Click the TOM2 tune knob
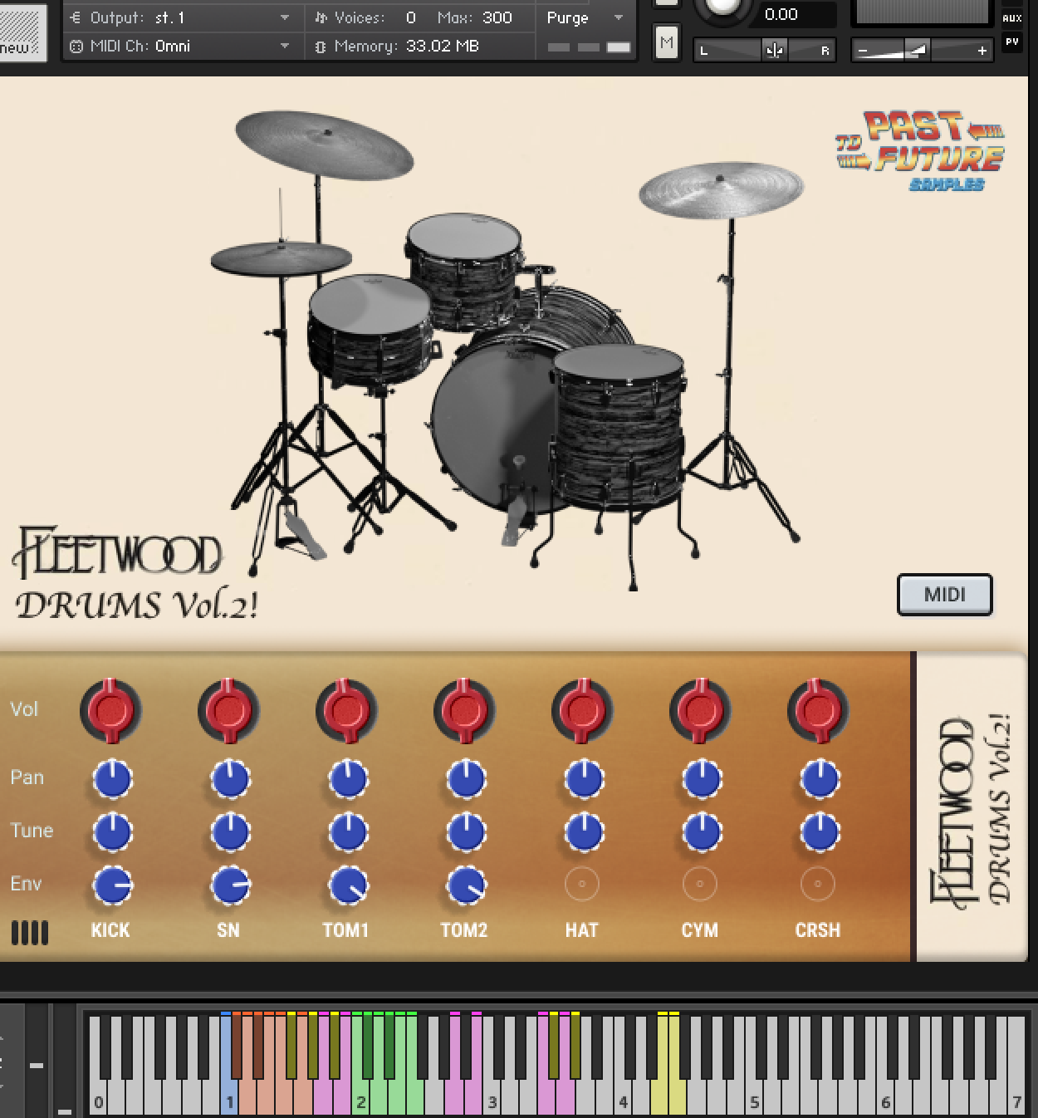Image resolution: width=1038 pixels, height=1118 pixels. click(466, 832)
